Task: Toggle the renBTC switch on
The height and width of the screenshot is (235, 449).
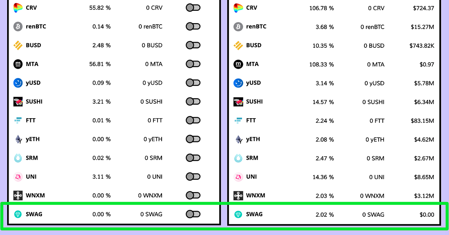Action: [193, 26]
